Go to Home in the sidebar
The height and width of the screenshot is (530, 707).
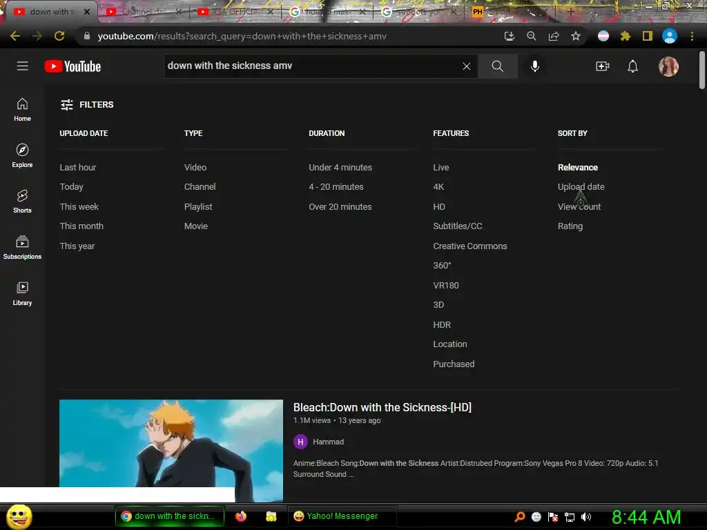pos(22,110)
